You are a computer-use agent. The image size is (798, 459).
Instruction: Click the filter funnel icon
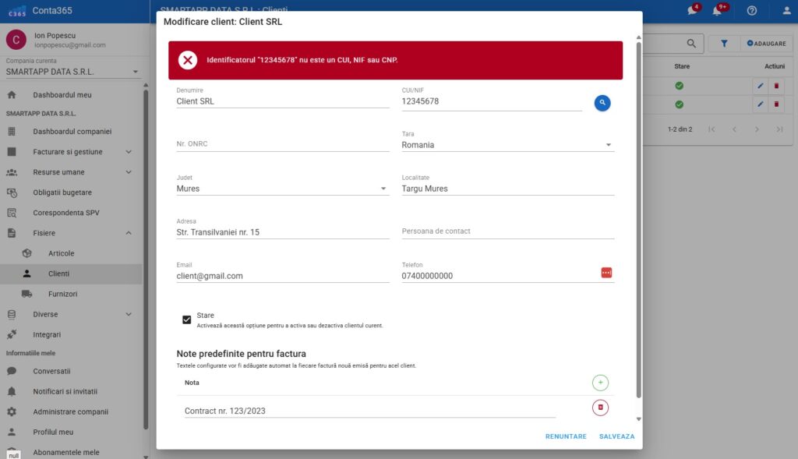pos(723,44)
